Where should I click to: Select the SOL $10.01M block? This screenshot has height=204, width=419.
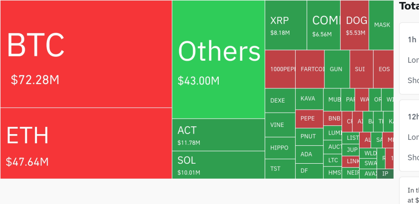tap(218, 165)
